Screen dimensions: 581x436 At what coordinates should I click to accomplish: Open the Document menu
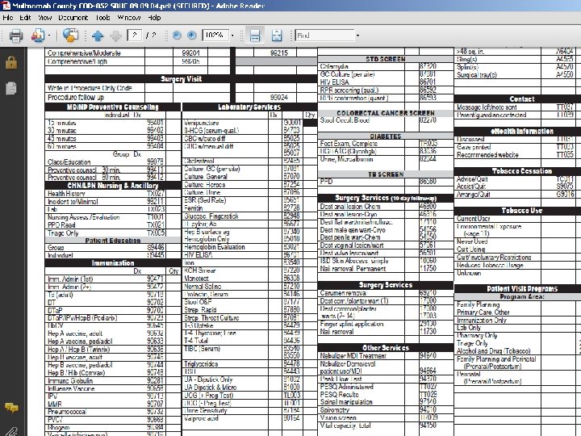coord(73,18)
